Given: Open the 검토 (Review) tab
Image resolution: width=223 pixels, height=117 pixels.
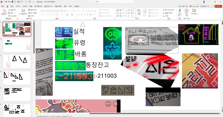Looking at the screenshot, I should tap(65, 6).
